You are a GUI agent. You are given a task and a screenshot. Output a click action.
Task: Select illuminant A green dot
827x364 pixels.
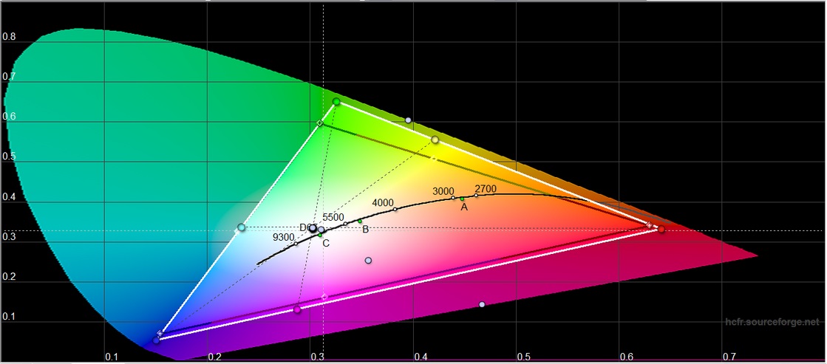coord(463,199)
